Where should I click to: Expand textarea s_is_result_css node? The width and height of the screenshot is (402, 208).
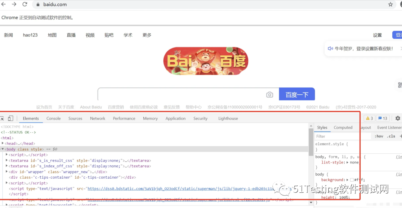click(7, 160)
